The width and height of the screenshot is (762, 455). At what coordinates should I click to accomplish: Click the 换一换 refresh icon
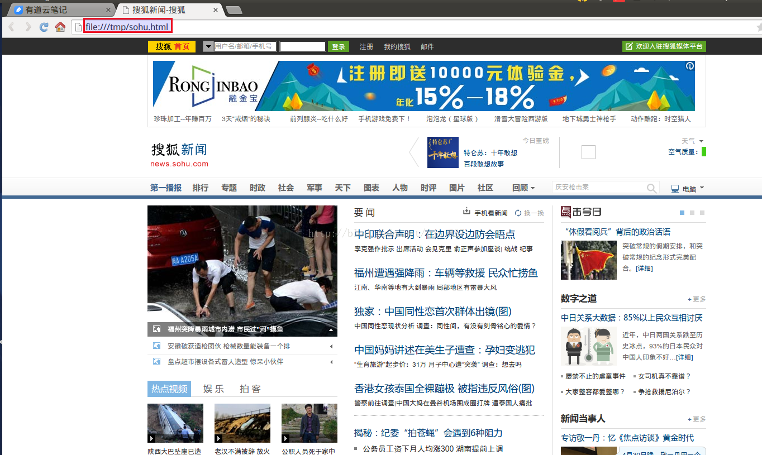pyautogui.click(x=518, y=213)
